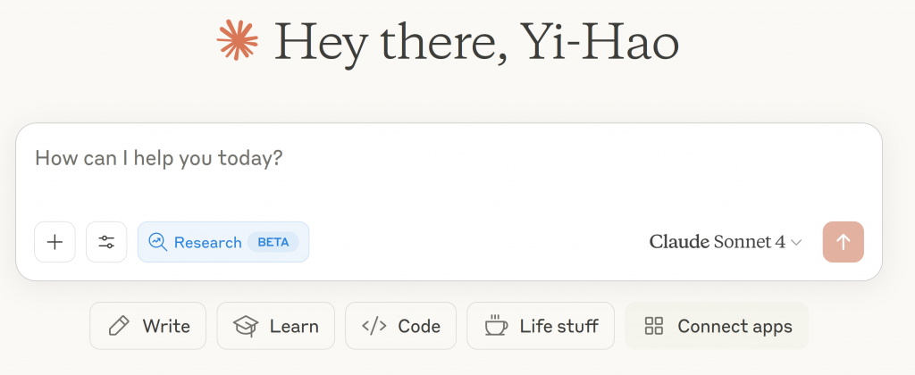The height and width of the screenshot is (375, 915).
Task: Choose the Learn suggestion chip
Action: tap(275, 326)
